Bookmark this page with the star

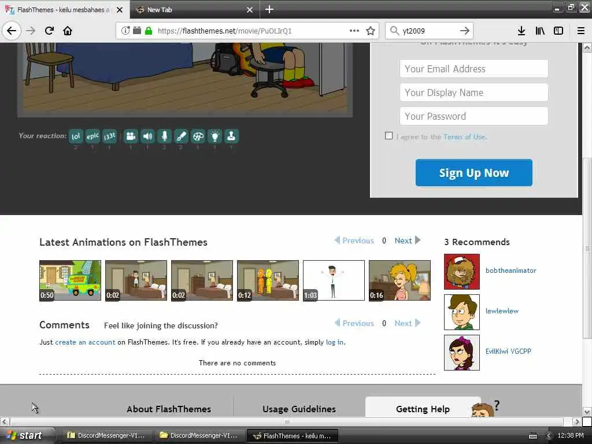(371, 31)
